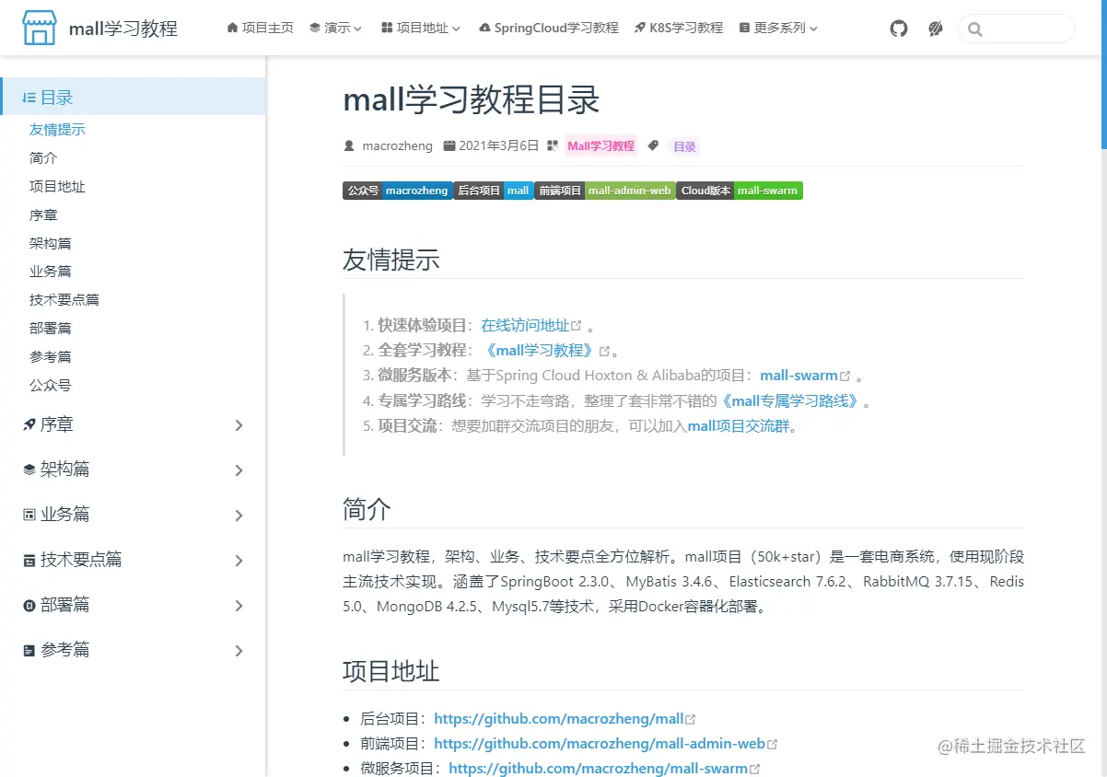1107x777 pixels.
Task: Open the 项目地址 dropdown in navbar
Action: [x=420, y=29]
